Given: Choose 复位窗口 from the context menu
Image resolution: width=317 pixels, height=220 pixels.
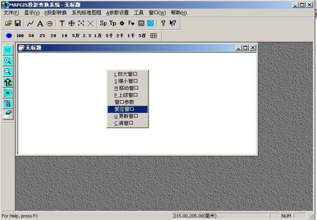Looking at the screenshot, I should pos(124,109).
